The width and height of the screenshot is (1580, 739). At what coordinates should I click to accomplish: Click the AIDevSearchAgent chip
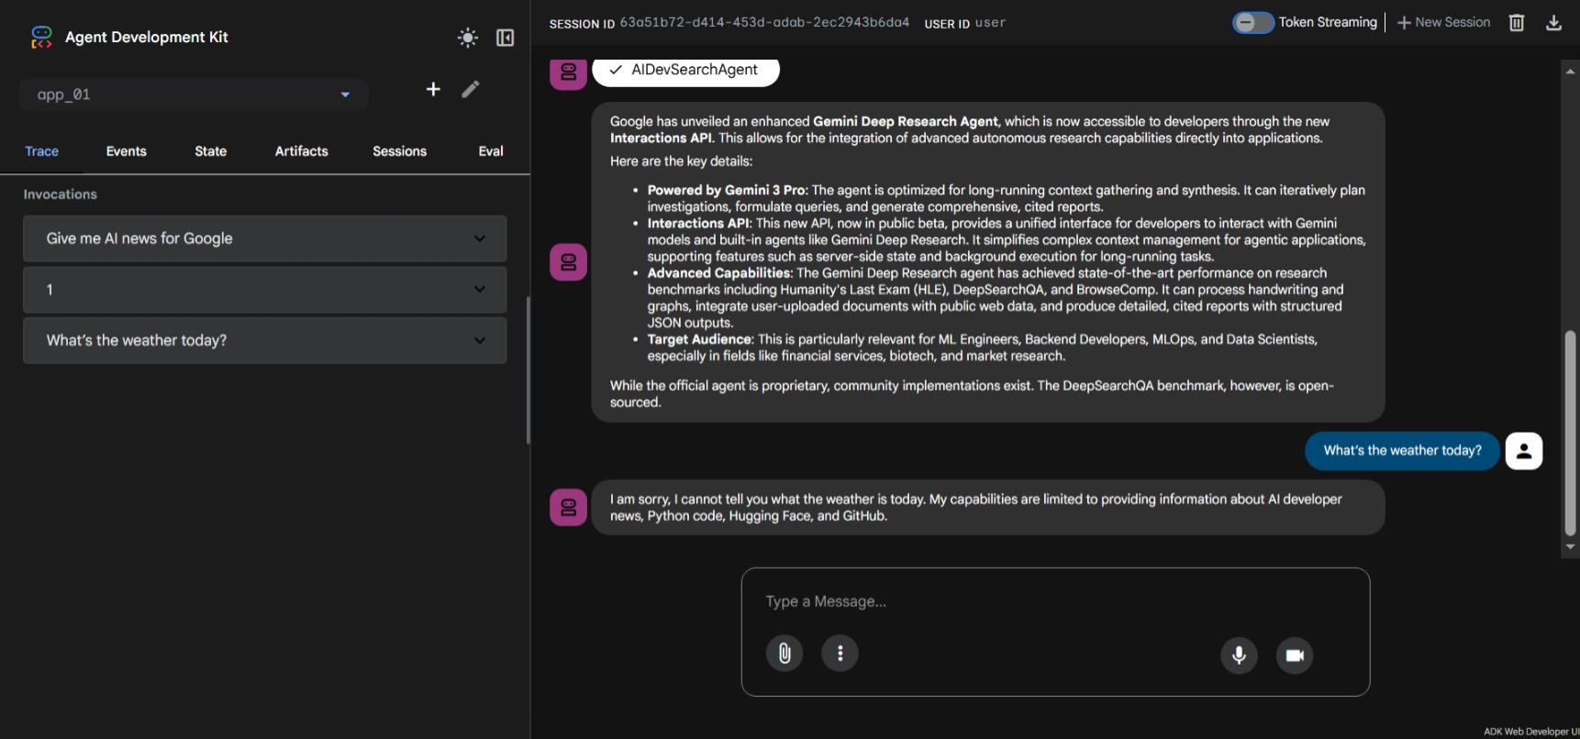(x=685, y=71)
